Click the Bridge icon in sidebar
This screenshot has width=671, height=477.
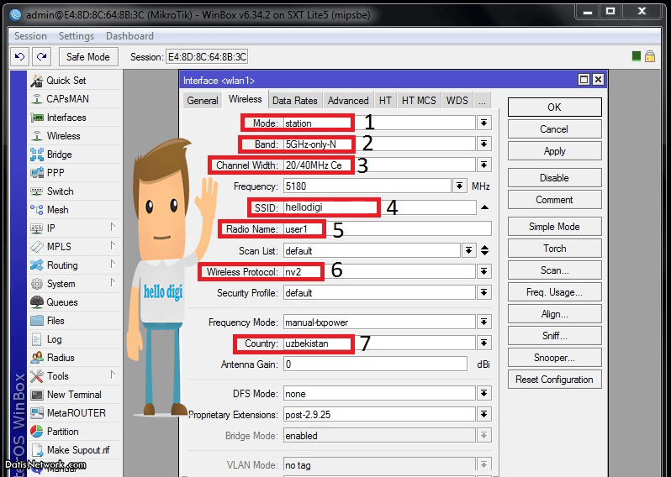coord(37,155)
